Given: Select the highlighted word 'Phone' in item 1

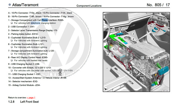Looking at the screenshot, I should point(45,20).
